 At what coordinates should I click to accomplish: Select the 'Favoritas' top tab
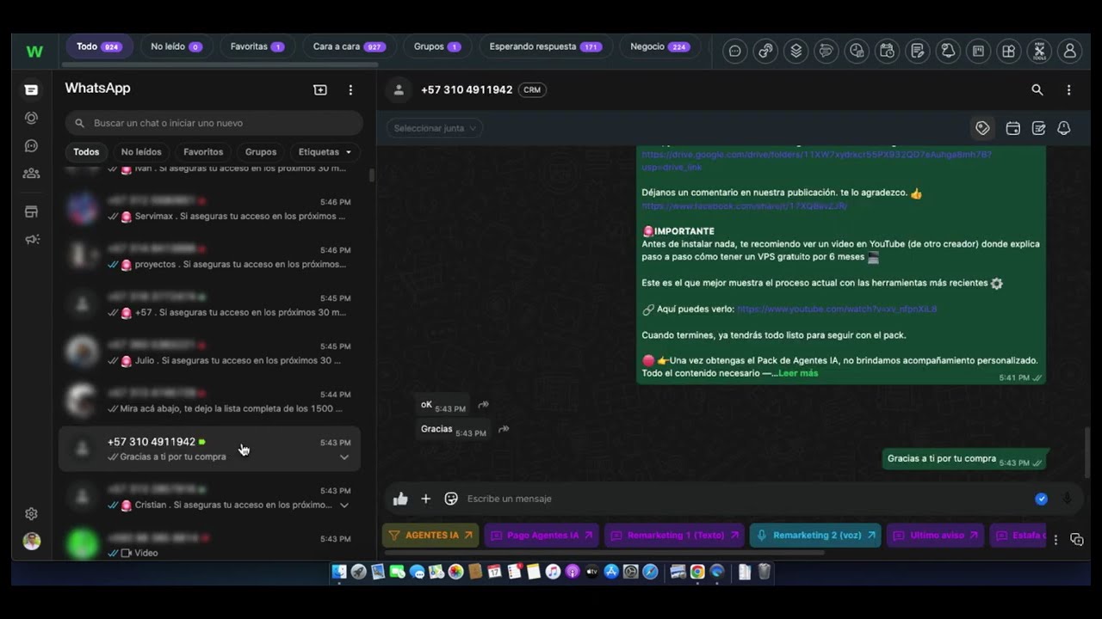(x=257, y=46)
